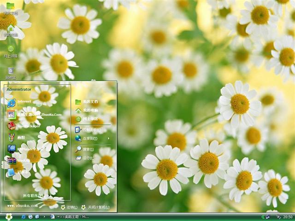Expand quick launch overflow chevron
Screen dimensions: 295x221
[x=44, y=217]
